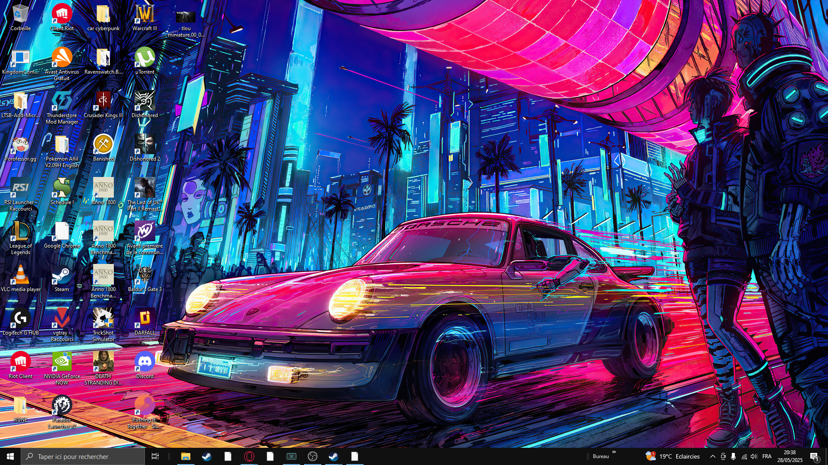
Task: Launch Client Riot shortcut
Action: (x=62, y=17)
